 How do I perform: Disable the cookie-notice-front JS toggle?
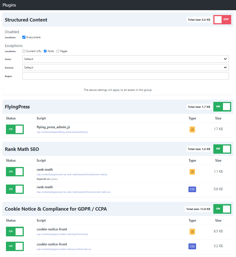click(15, 232)
